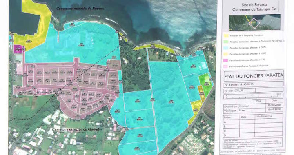Viewport: 294px width, 155px height.
Task: Click the yellow Polynésie Française legend swatch
Action: click(226, 35)
